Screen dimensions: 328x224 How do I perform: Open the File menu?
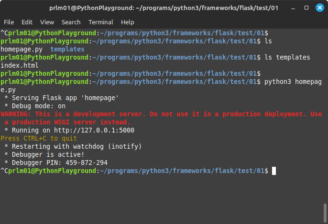(x=9, y=22)
